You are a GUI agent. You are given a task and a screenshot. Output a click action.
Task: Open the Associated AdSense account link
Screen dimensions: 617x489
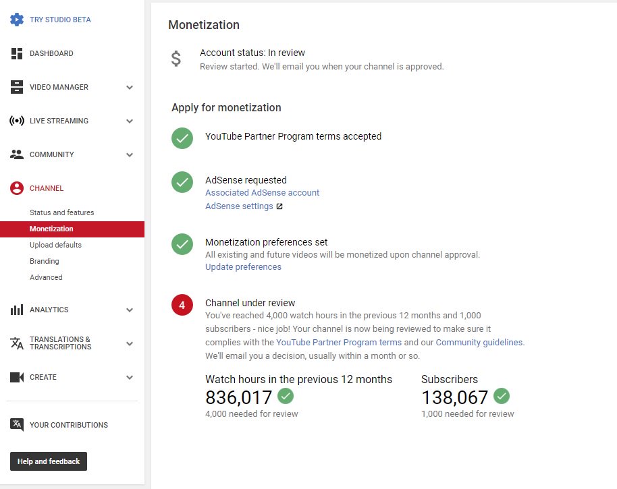point(262,193)
